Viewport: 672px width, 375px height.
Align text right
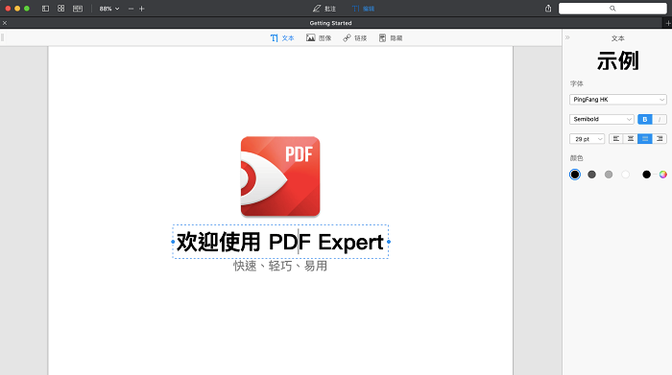660,139
